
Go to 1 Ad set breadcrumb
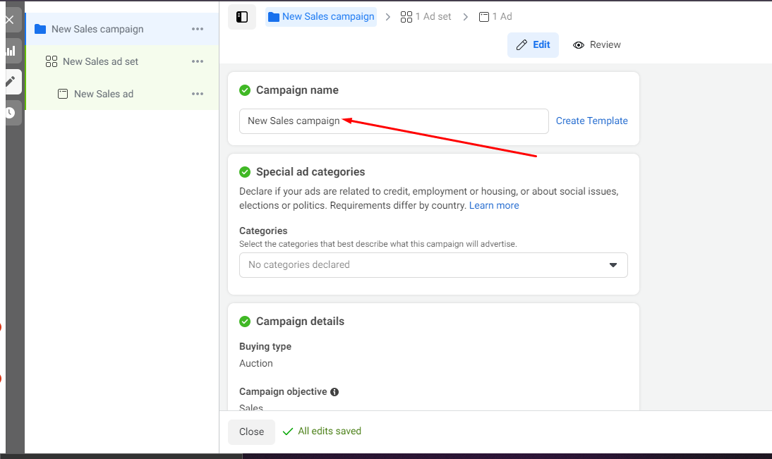[x=426, y=17]
